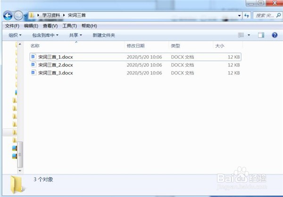Open the address bar history dropdown

coord(239,16)
